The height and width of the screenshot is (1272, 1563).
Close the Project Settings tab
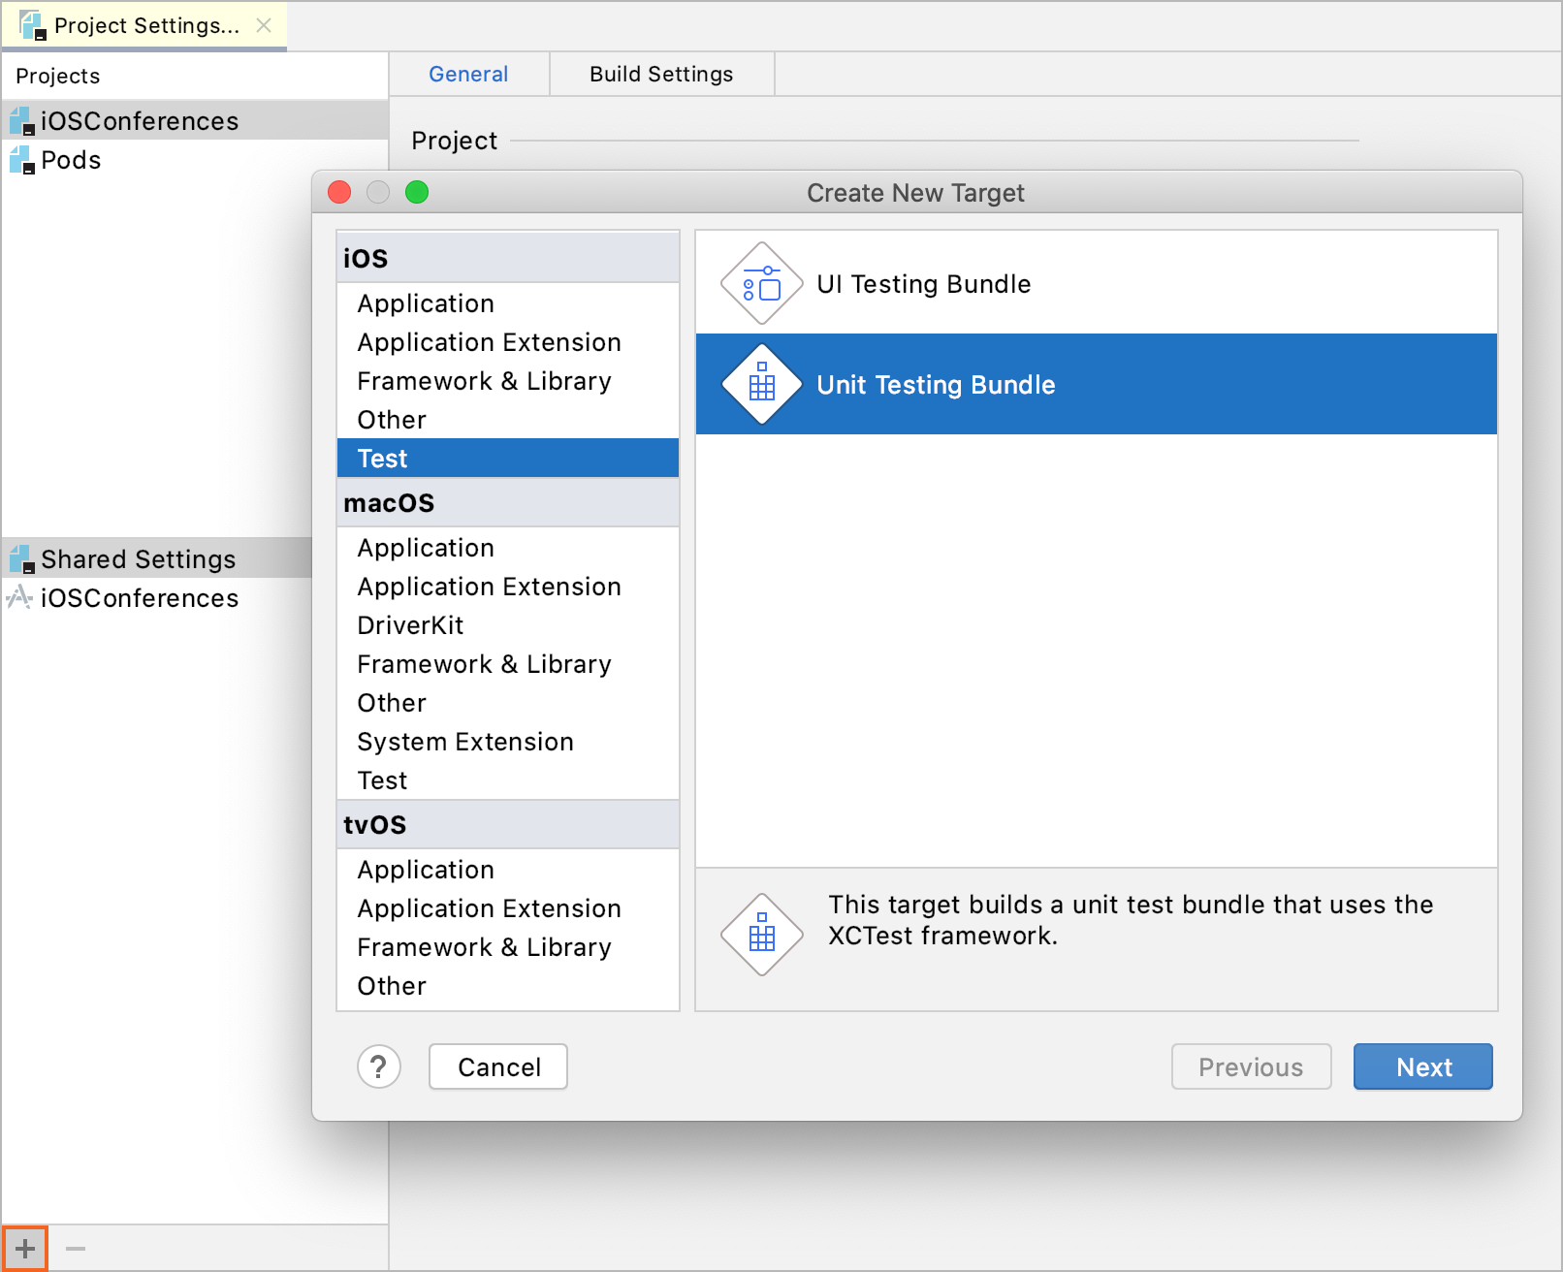click(x=264, y=25)
